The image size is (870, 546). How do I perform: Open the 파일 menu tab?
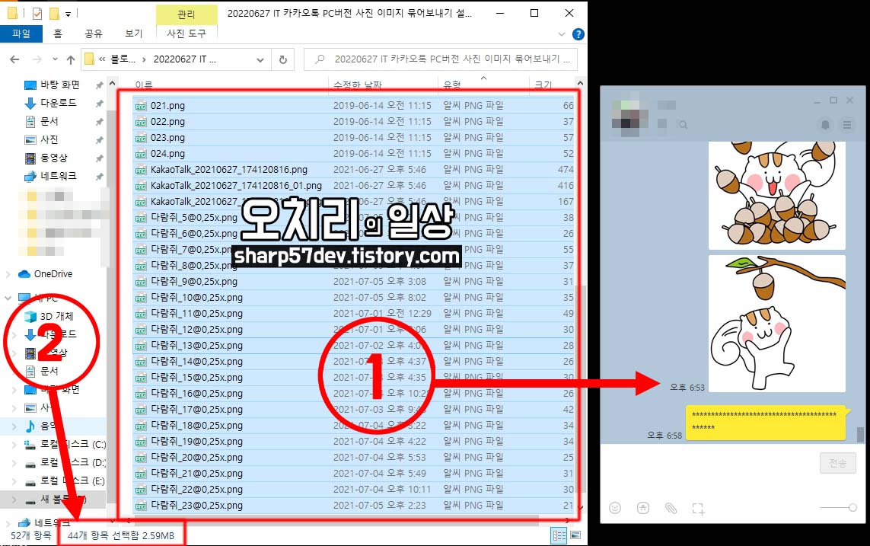point(21,34)
